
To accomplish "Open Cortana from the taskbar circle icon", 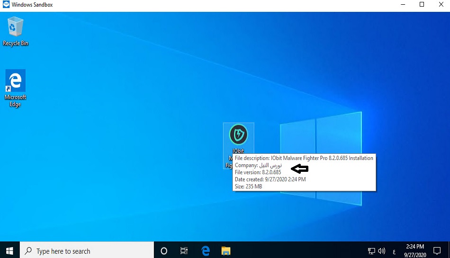I will [x=164, y=251].
